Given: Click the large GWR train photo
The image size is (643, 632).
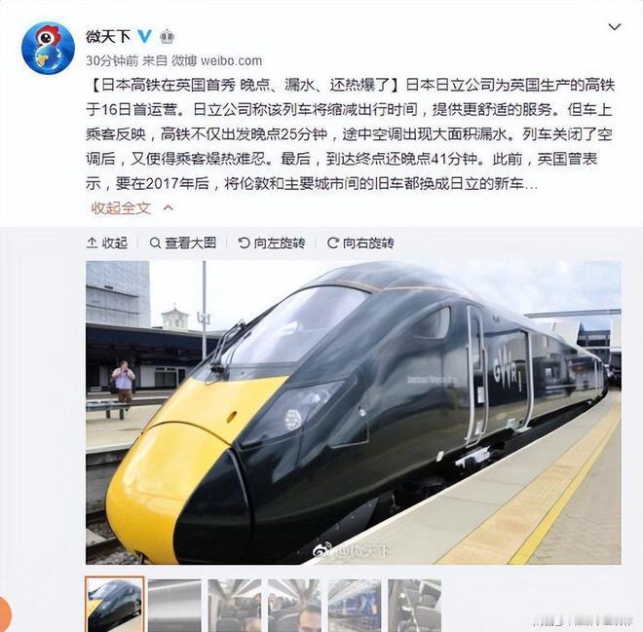Looking at the screenshot, I should coord(354,412).
